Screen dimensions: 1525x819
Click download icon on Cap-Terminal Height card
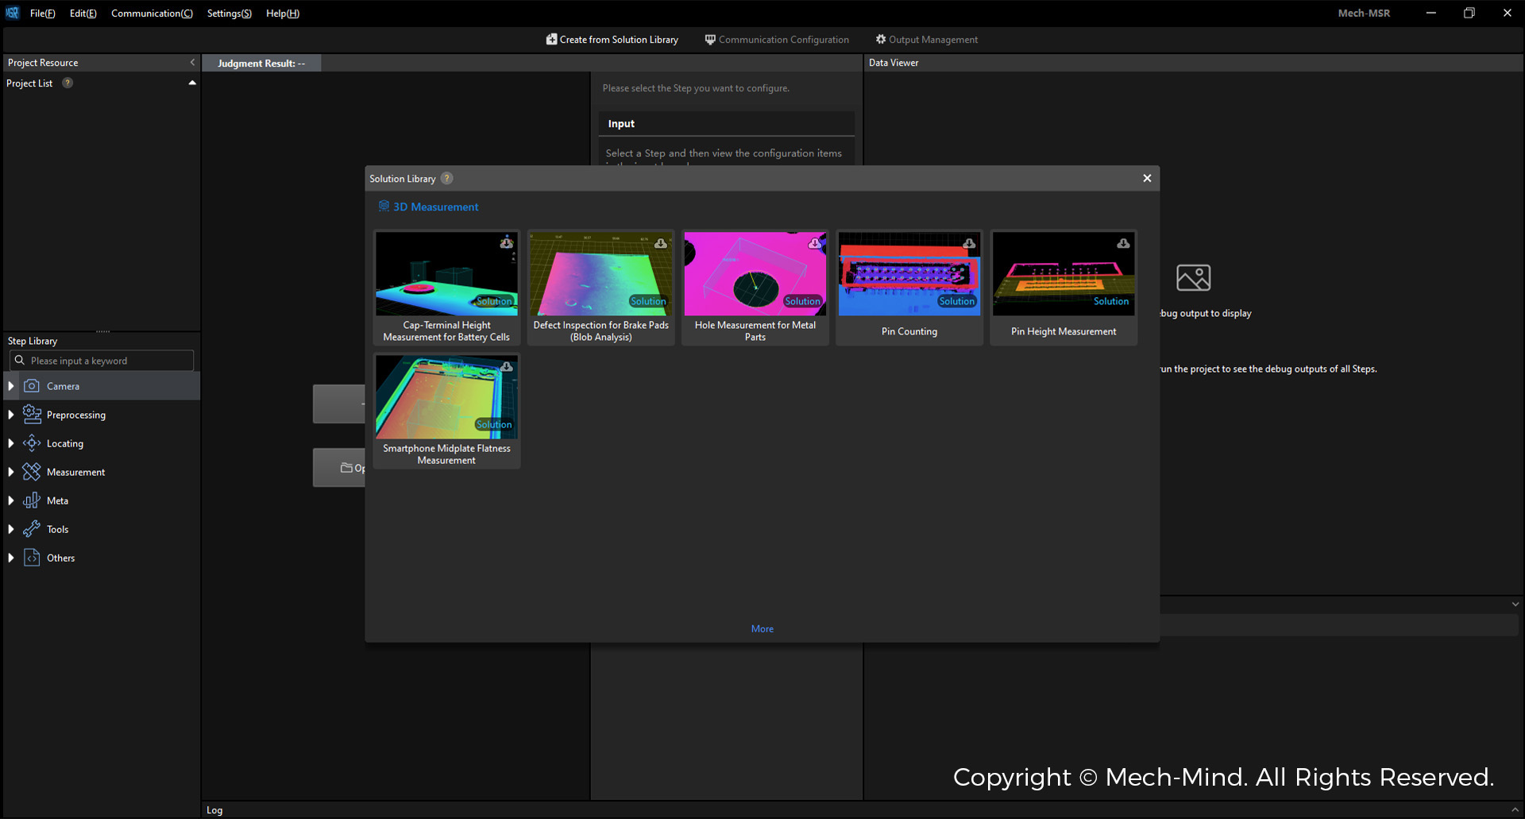tap(506, 243)
